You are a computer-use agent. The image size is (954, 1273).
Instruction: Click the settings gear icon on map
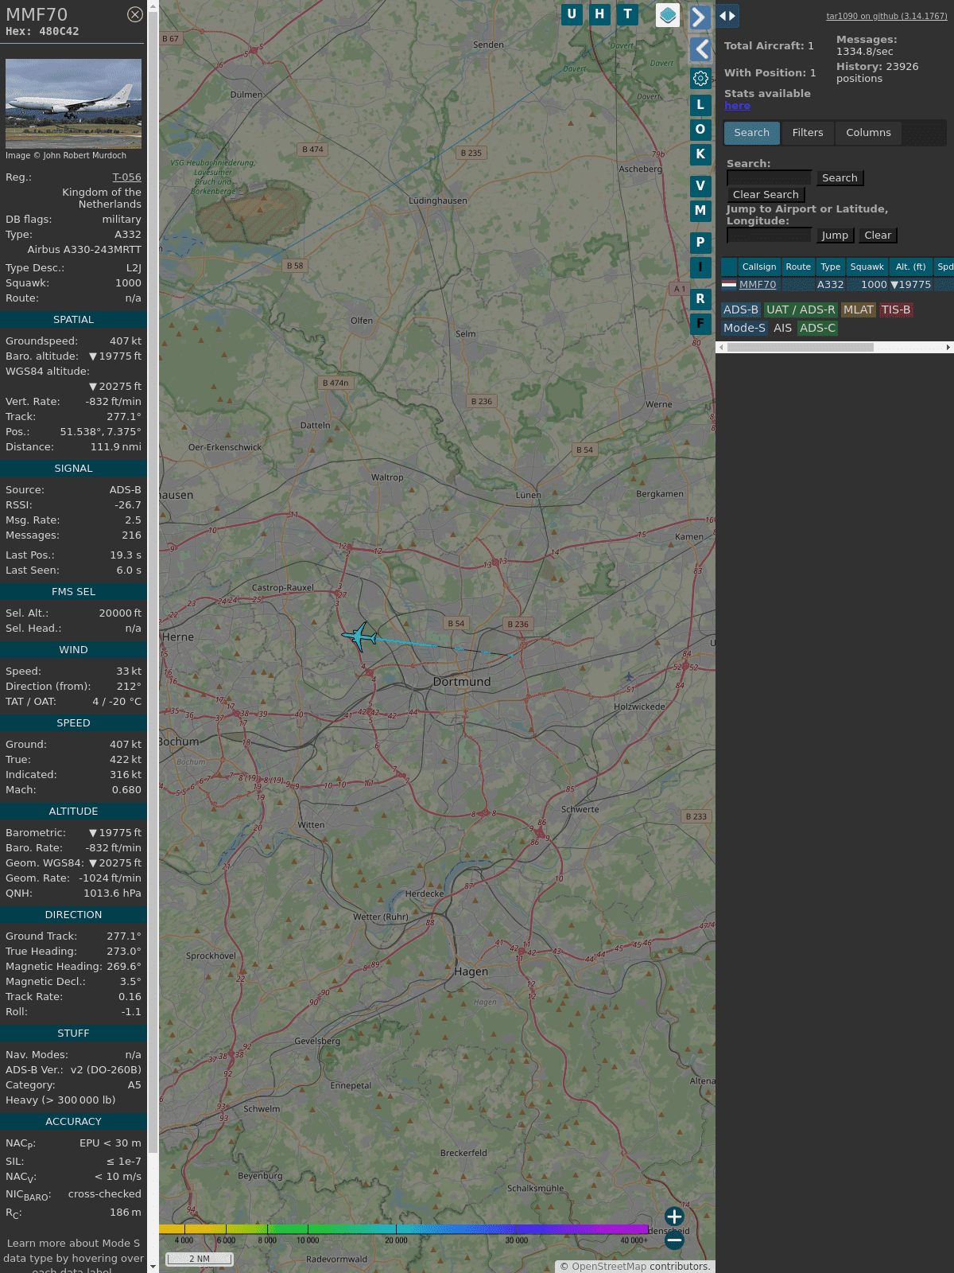(x=700, y=78)
